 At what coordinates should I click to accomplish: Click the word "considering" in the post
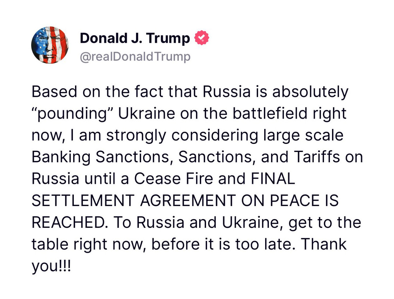215,135
